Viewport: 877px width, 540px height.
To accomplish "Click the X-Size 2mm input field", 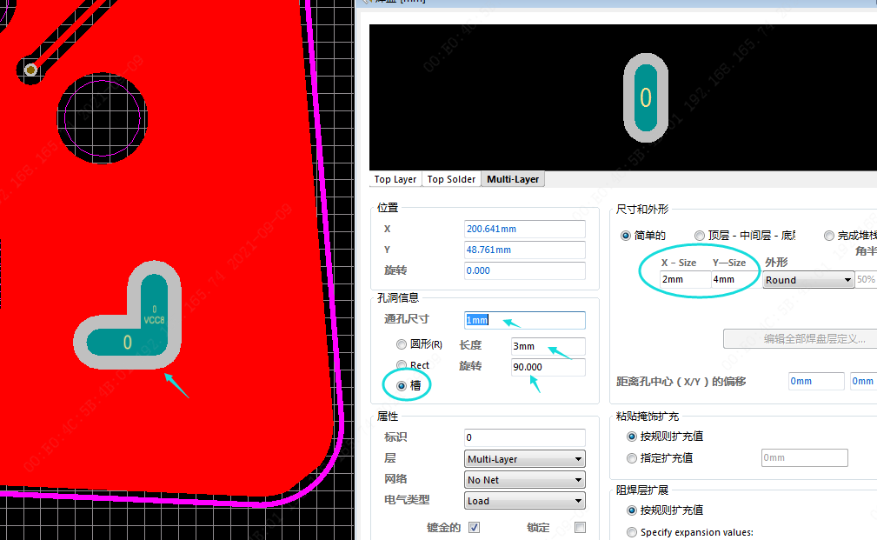I will [684, 280].
